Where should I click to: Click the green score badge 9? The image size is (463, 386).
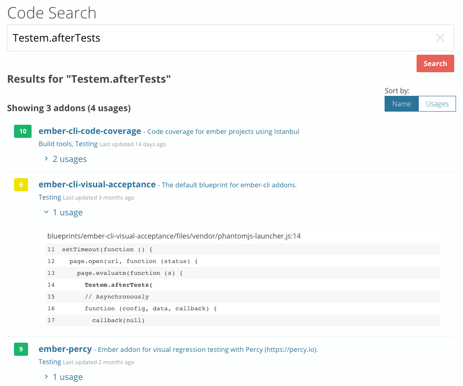21,349
